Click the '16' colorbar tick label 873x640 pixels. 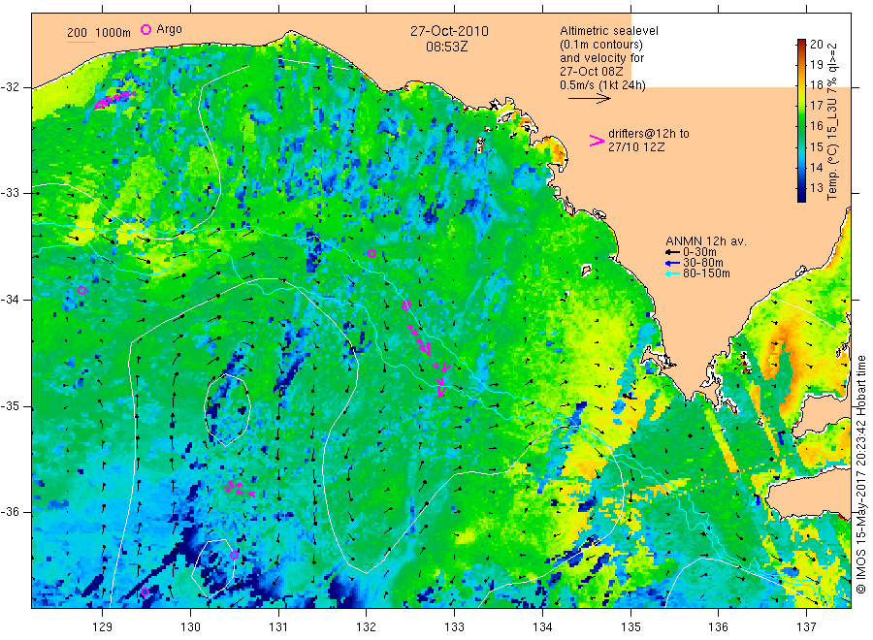pyautogui.click(x=816, y=126)
